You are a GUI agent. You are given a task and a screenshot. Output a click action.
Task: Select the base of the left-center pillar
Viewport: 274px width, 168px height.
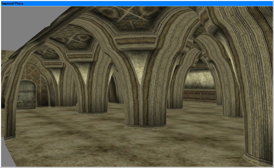(93, 113)
